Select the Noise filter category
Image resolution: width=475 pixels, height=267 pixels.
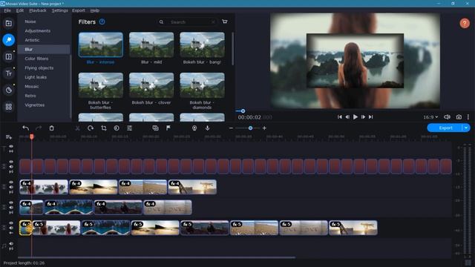[x=30, y=22]
